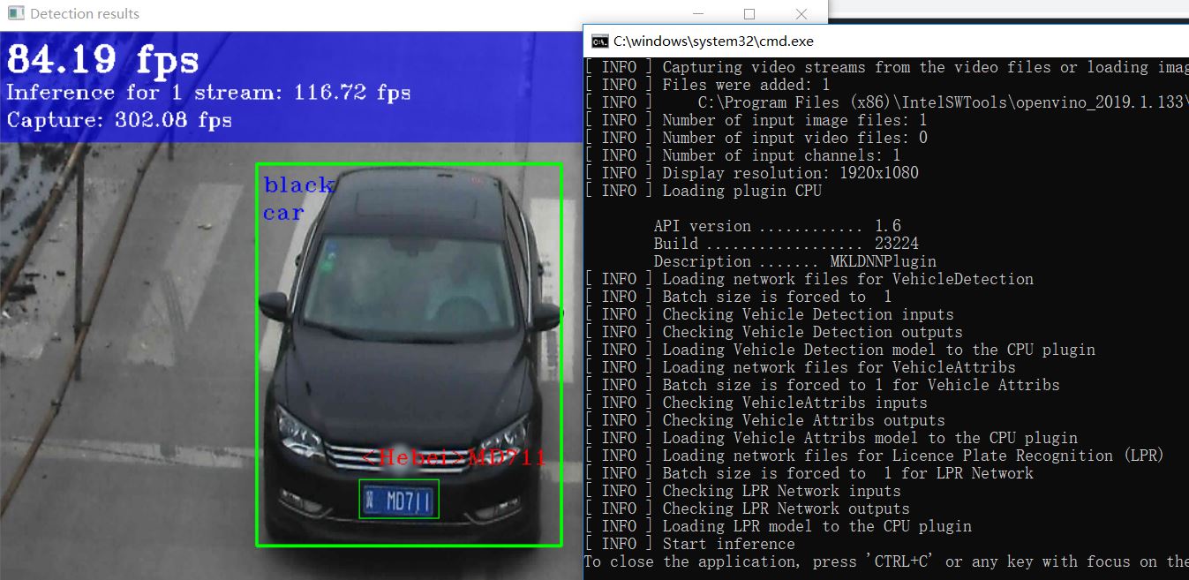The image size is (1189, 580).
Task: Click 'Loading network files for VehicleDetection'
Action: [x=809, y=279]
